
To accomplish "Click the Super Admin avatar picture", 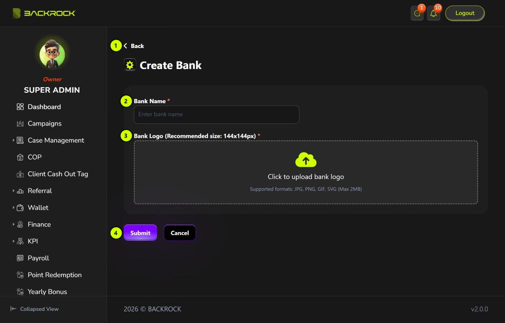I will tap(52, 54).
